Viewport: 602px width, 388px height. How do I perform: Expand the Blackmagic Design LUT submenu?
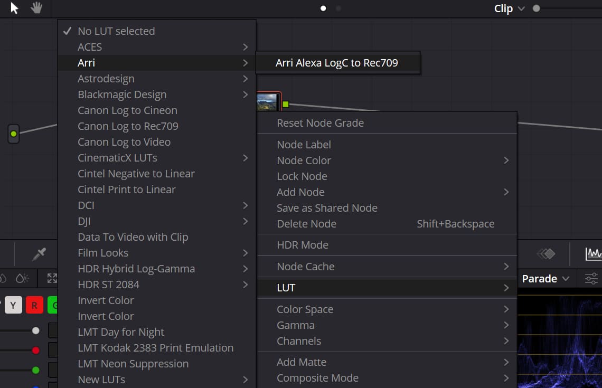pos(122,94)
